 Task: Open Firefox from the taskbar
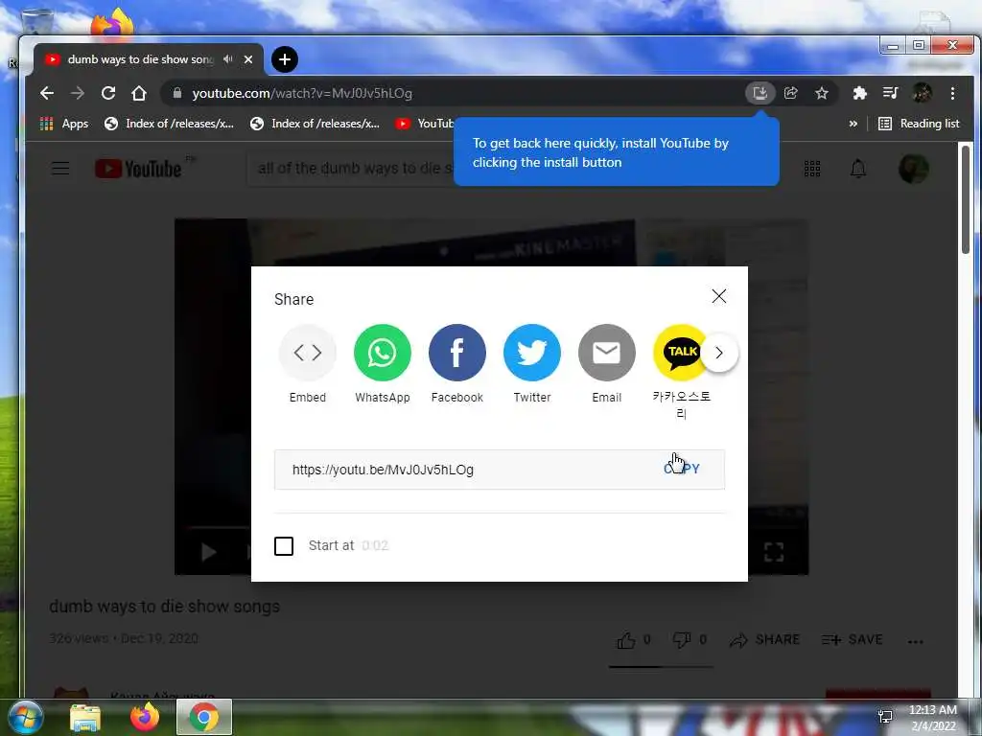[145, 717]
